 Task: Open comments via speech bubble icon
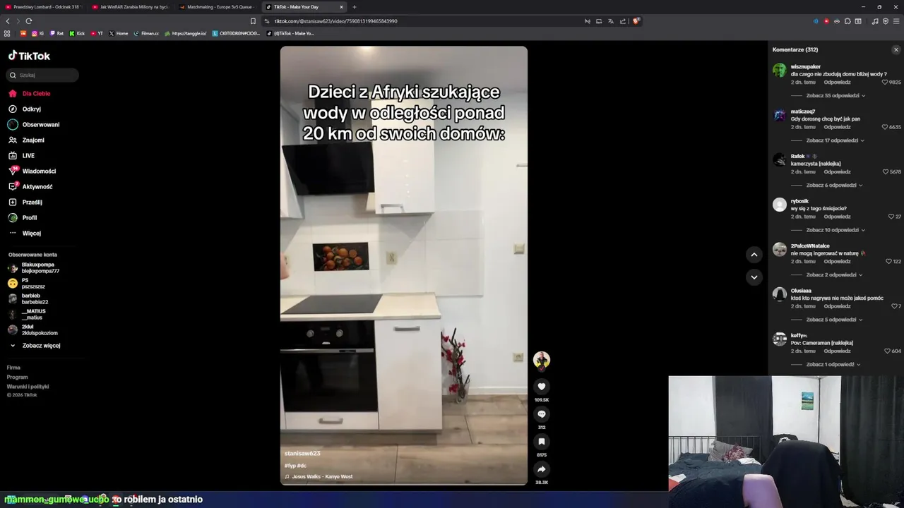coord(542,414)
